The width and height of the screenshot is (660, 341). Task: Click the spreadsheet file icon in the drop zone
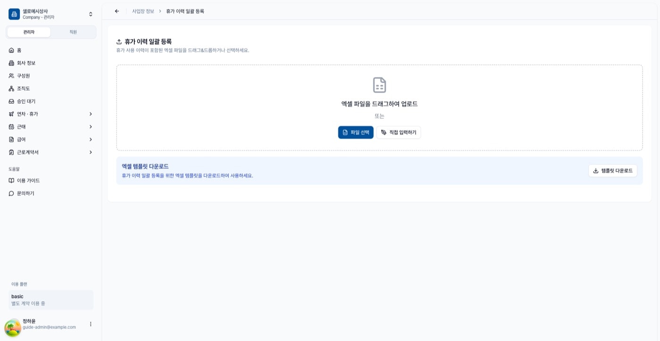click(x=379, y=85)
